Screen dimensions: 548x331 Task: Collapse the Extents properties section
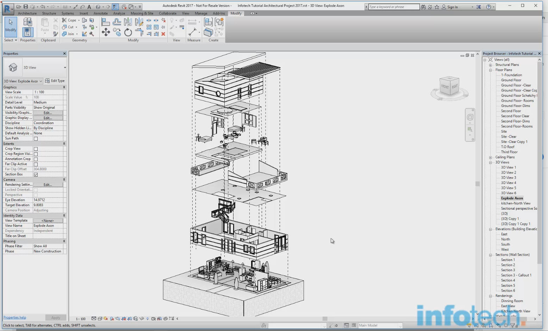click(x=64, y=144)
